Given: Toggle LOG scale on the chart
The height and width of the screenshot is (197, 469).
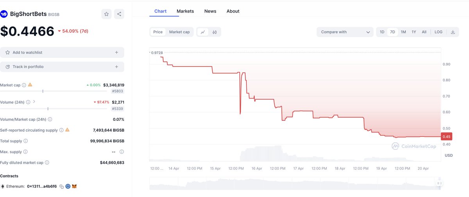Looking at the screenshot, I should [x=439, y=32].
